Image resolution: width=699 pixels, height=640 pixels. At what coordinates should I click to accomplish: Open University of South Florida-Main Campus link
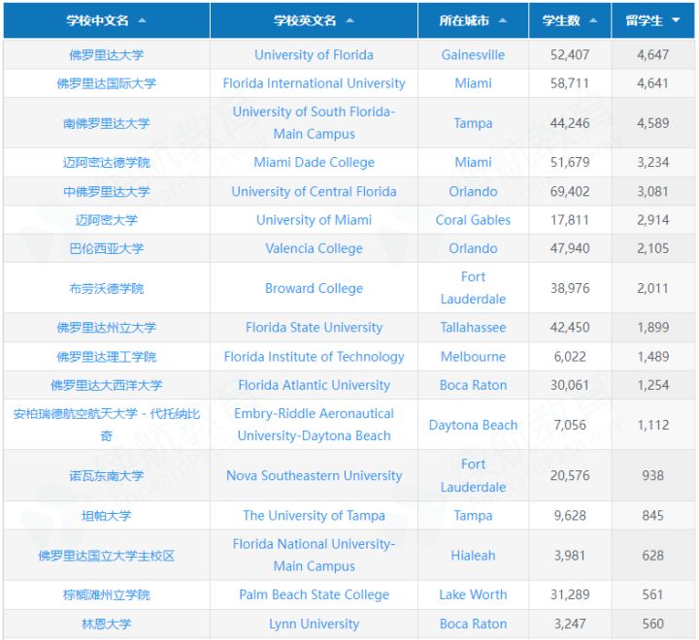coord(314,122)
